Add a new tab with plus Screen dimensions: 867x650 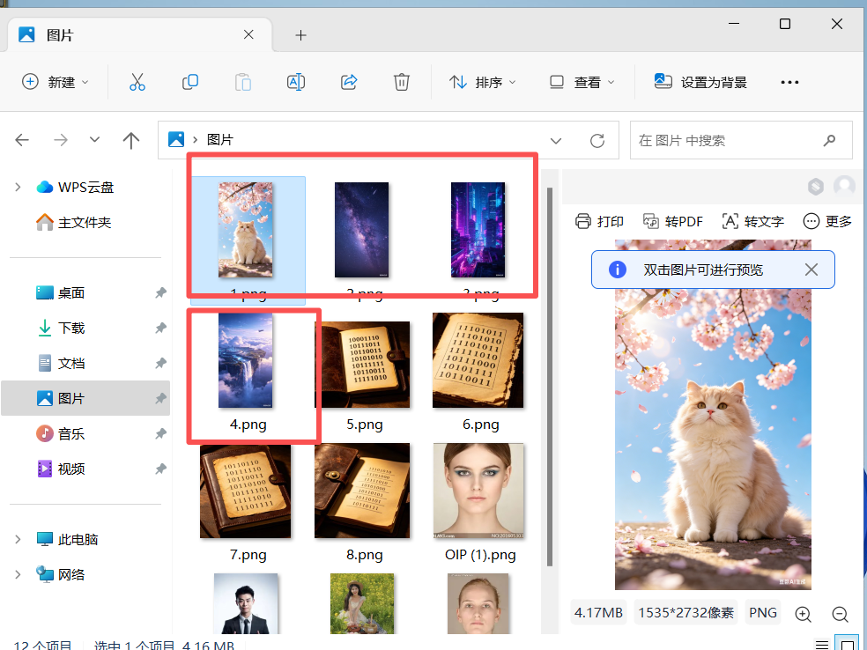(x=300, y=35)
